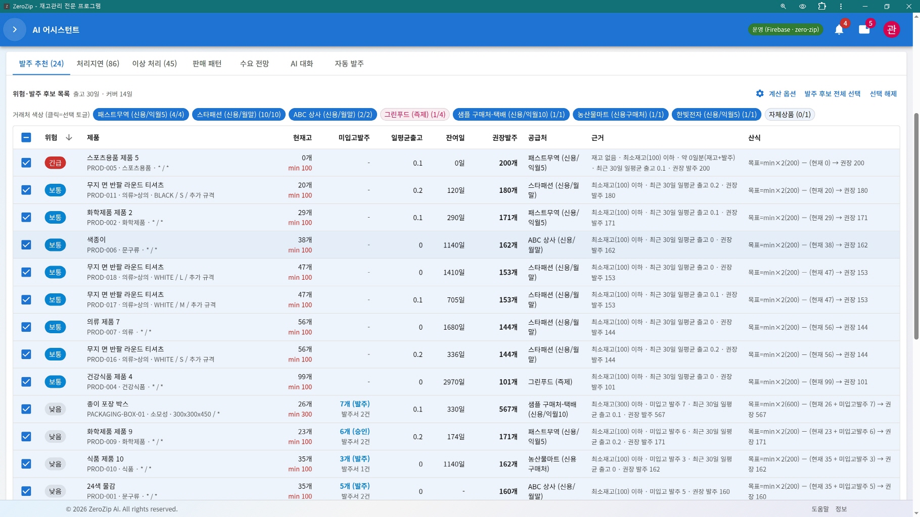Viewport: 920px width, 517px height.
Task: Uncheck the 종이 포장 박스 row checkbox
Action: click(x=26, y=409)
